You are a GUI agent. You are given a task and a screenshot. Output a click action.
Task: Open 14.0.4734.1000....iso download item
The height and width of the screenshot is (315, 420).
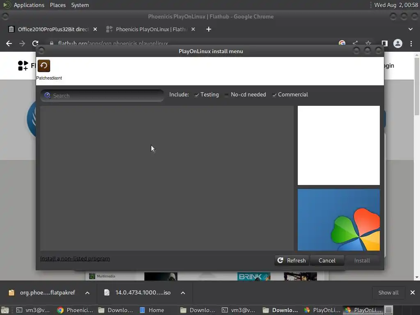pyautogui.click(x=139, y=292)
